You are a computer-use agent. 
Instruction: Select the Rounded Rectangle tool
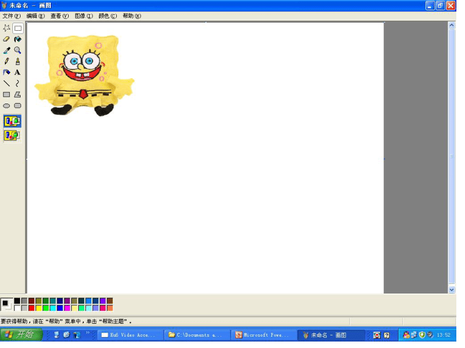pyautogui.click(x=18, y=106)
